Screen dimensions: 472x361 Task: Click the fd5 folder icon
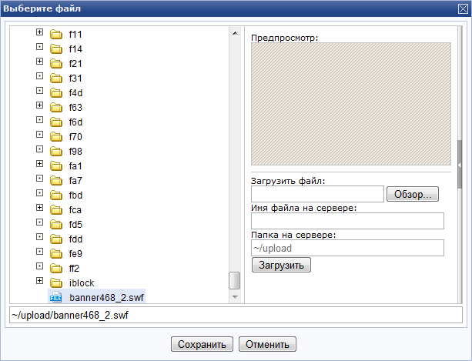pos(56,225)
